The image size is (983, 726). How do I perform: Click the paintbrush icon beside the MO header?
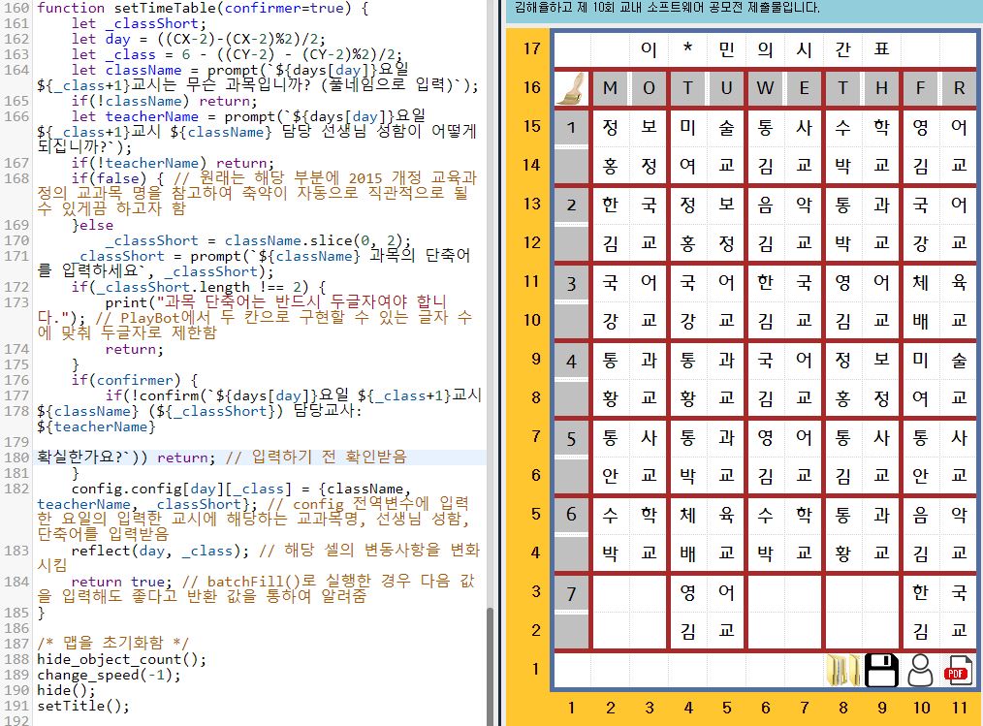click(572, 88)
